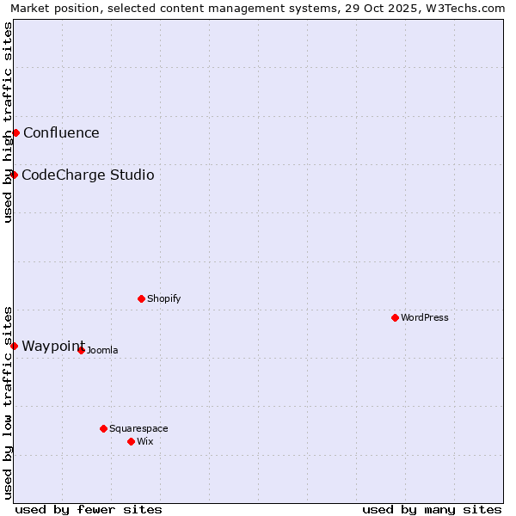Click the Waypoint text label

(x=53, y=346)
